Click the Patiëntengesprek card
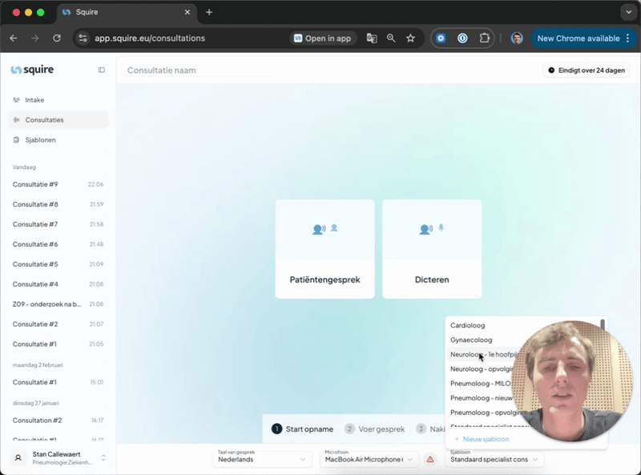Viewport: 641px width, 475px height. tap(325, 249)
